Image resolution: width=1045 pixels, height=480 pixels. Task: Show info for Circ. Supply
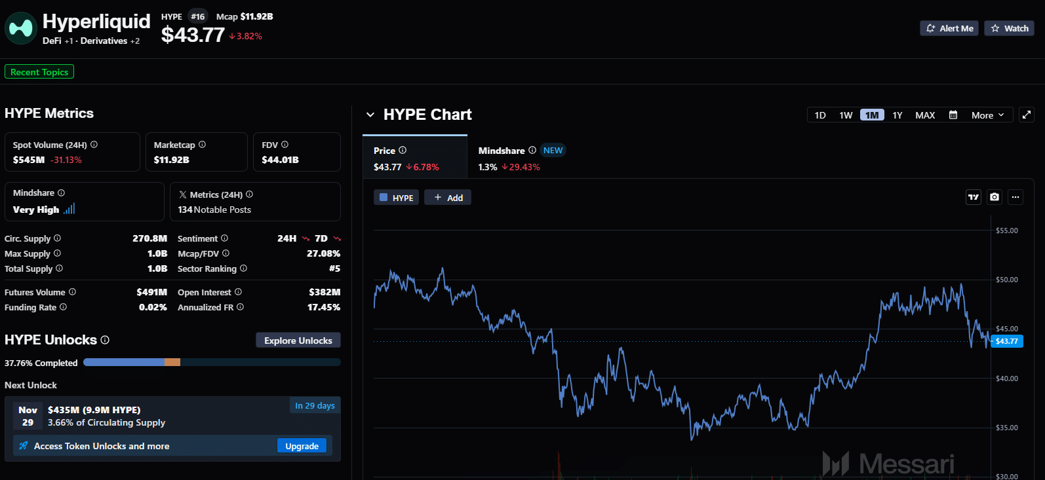[x=57, y=238]
